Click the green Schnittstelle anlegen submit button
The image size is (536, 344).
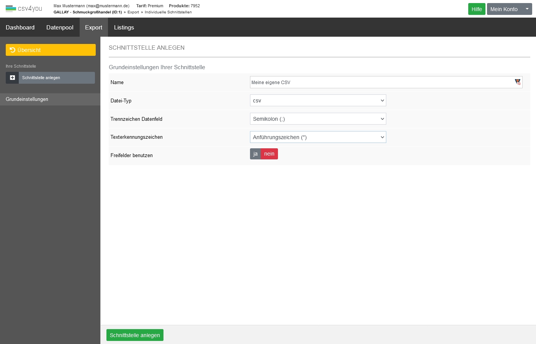pyautogui.click(x=135, y=335)
